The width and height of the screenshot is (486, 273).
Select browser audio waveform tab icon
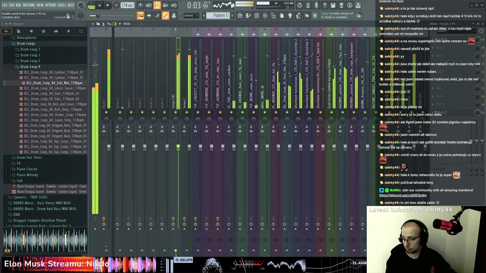click(6, 31)
